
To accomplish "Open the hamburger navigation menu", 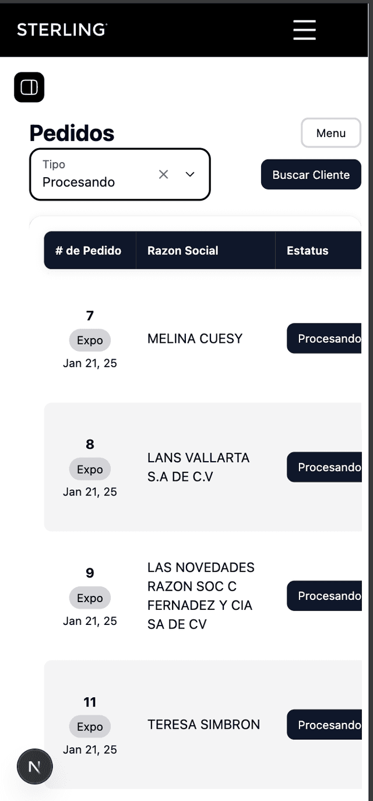I will click(304, 29).
